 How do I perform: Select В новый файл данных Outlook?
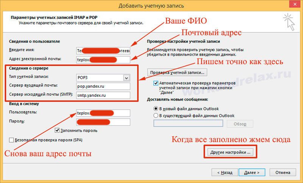pos(156,109)
